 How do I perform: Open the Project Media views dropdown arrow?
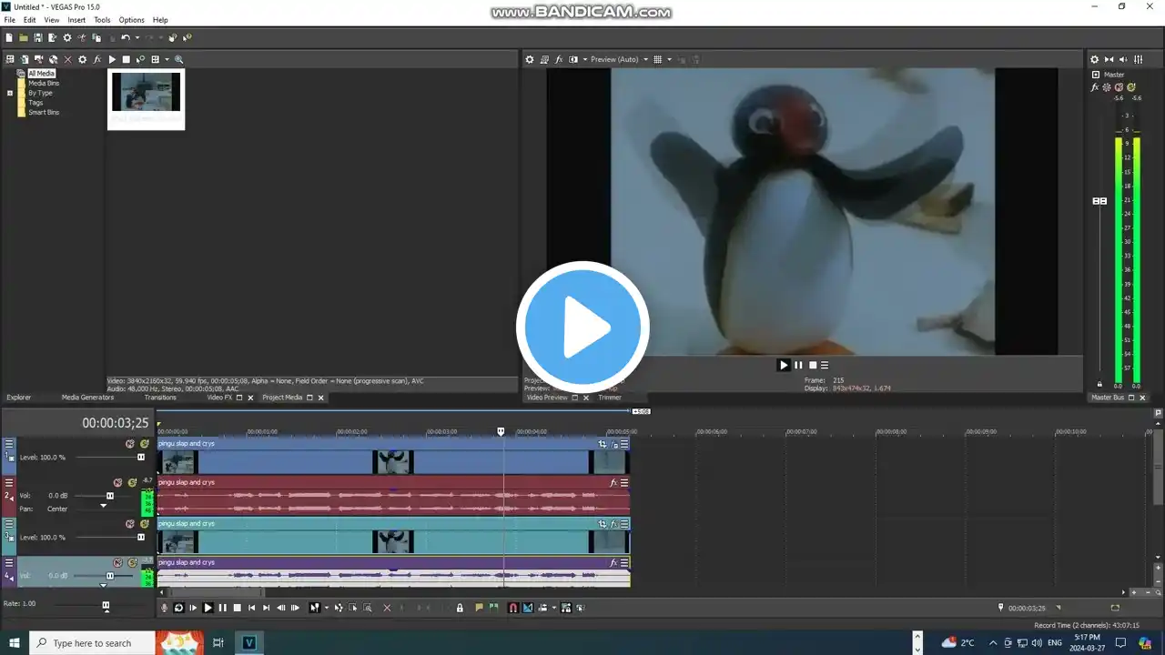click(x=166, y=59)
